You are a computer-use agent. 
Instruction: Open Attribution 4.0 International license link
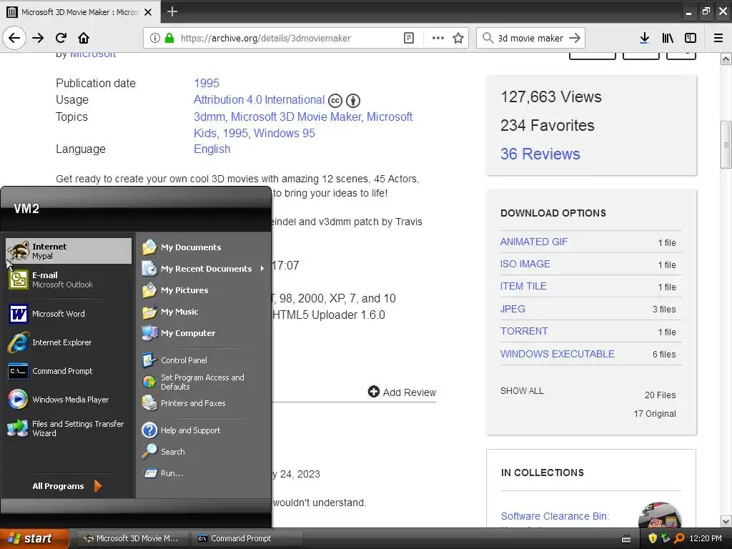(x=259, y=100)
